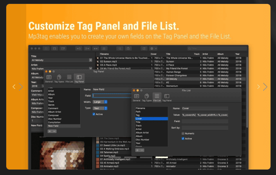This screenshot has height=175, width=276.
Task: Click minus button under File List column list
Action: point(142,150)
